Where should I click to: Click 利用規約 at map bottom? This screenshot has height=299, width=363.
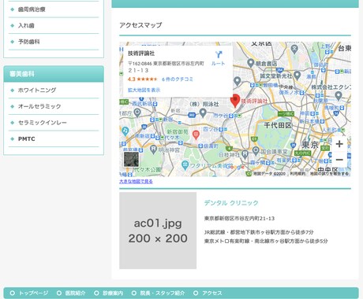[x=298, y=174]
